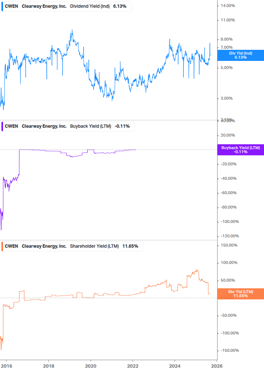Click the 5.00% tick on dividend axis
This screenshot has height=371, width=264.
click(x=226, y=68)
